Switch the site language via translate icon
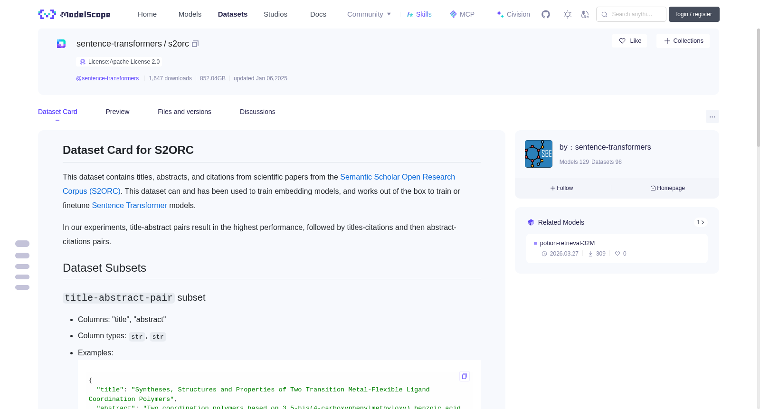Screen dimensions: 760x409 [585, 14]
